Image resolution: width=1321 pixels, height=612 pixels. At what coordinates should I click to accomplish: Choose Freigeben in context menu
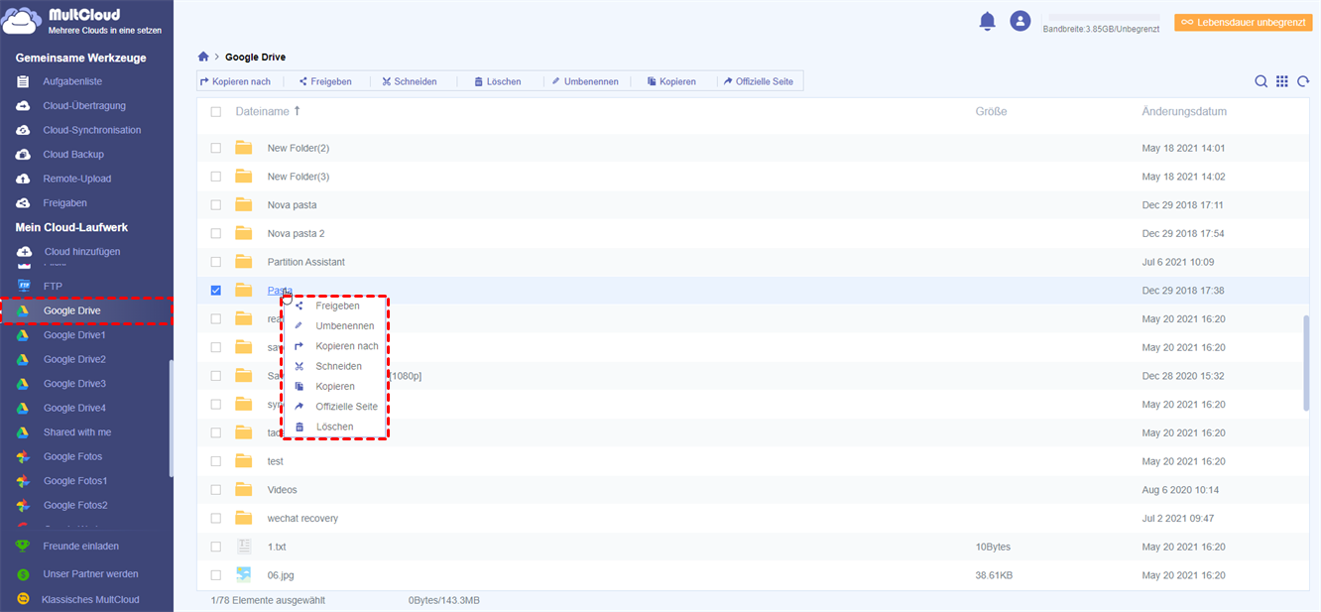tap(335, 306)
